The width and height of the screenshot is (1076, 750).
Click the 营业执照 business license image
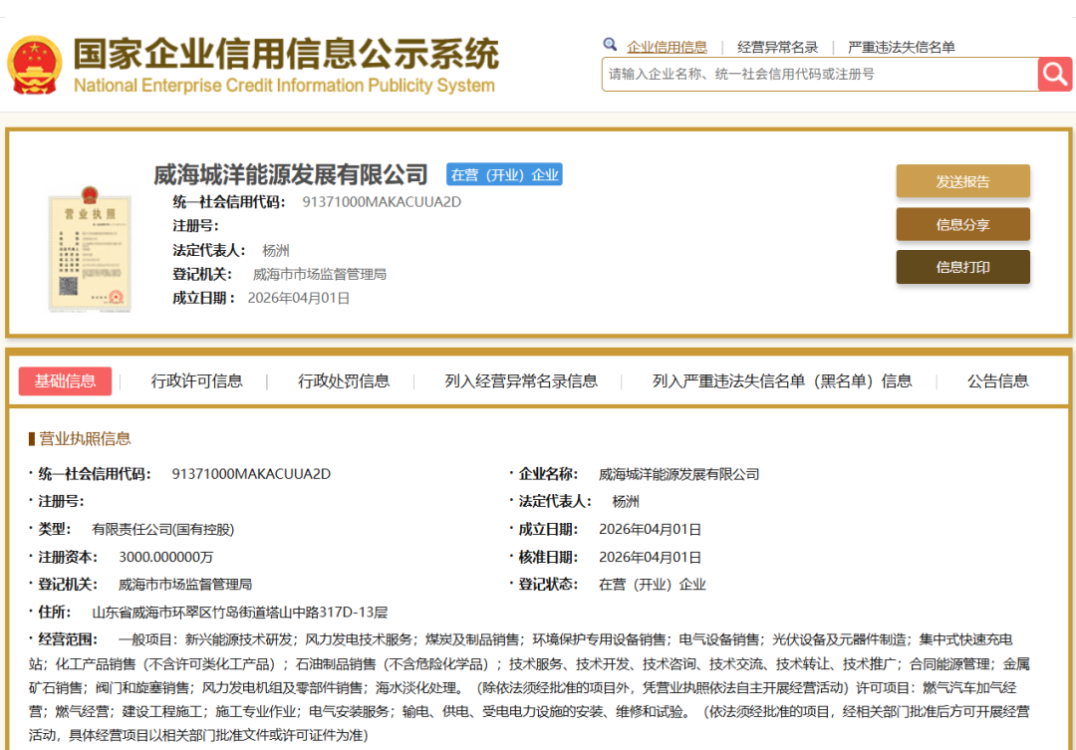click(x=90, y=251)
